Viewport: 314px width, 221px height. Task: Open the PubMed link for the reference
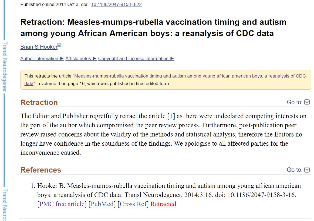[x=102, y=204]
